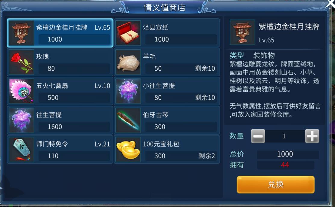Select the 100元宝礼包 gold ingot icon
The height and width of the screenshot is (207, 335).
coord(128,149)
